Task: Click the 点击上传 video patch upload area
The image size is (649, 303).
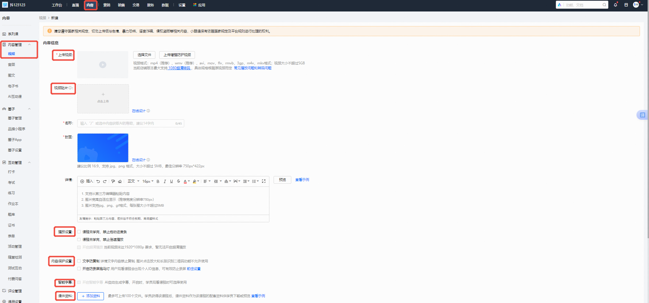Action: (103, 99)
